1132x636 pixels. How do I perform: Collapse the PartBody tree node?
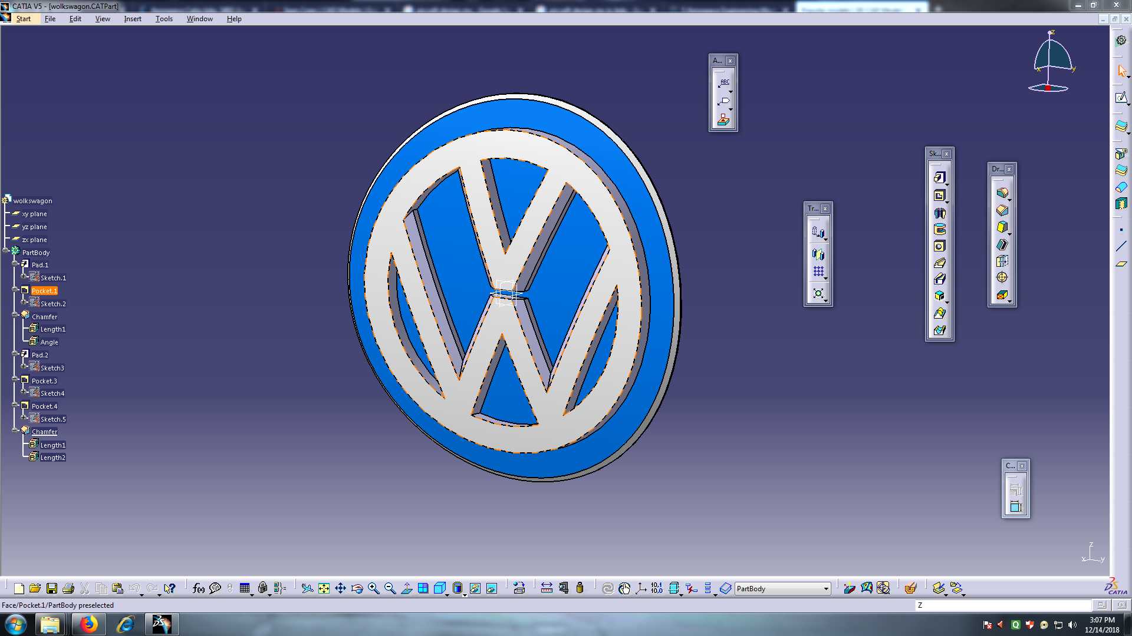(5, 251)
